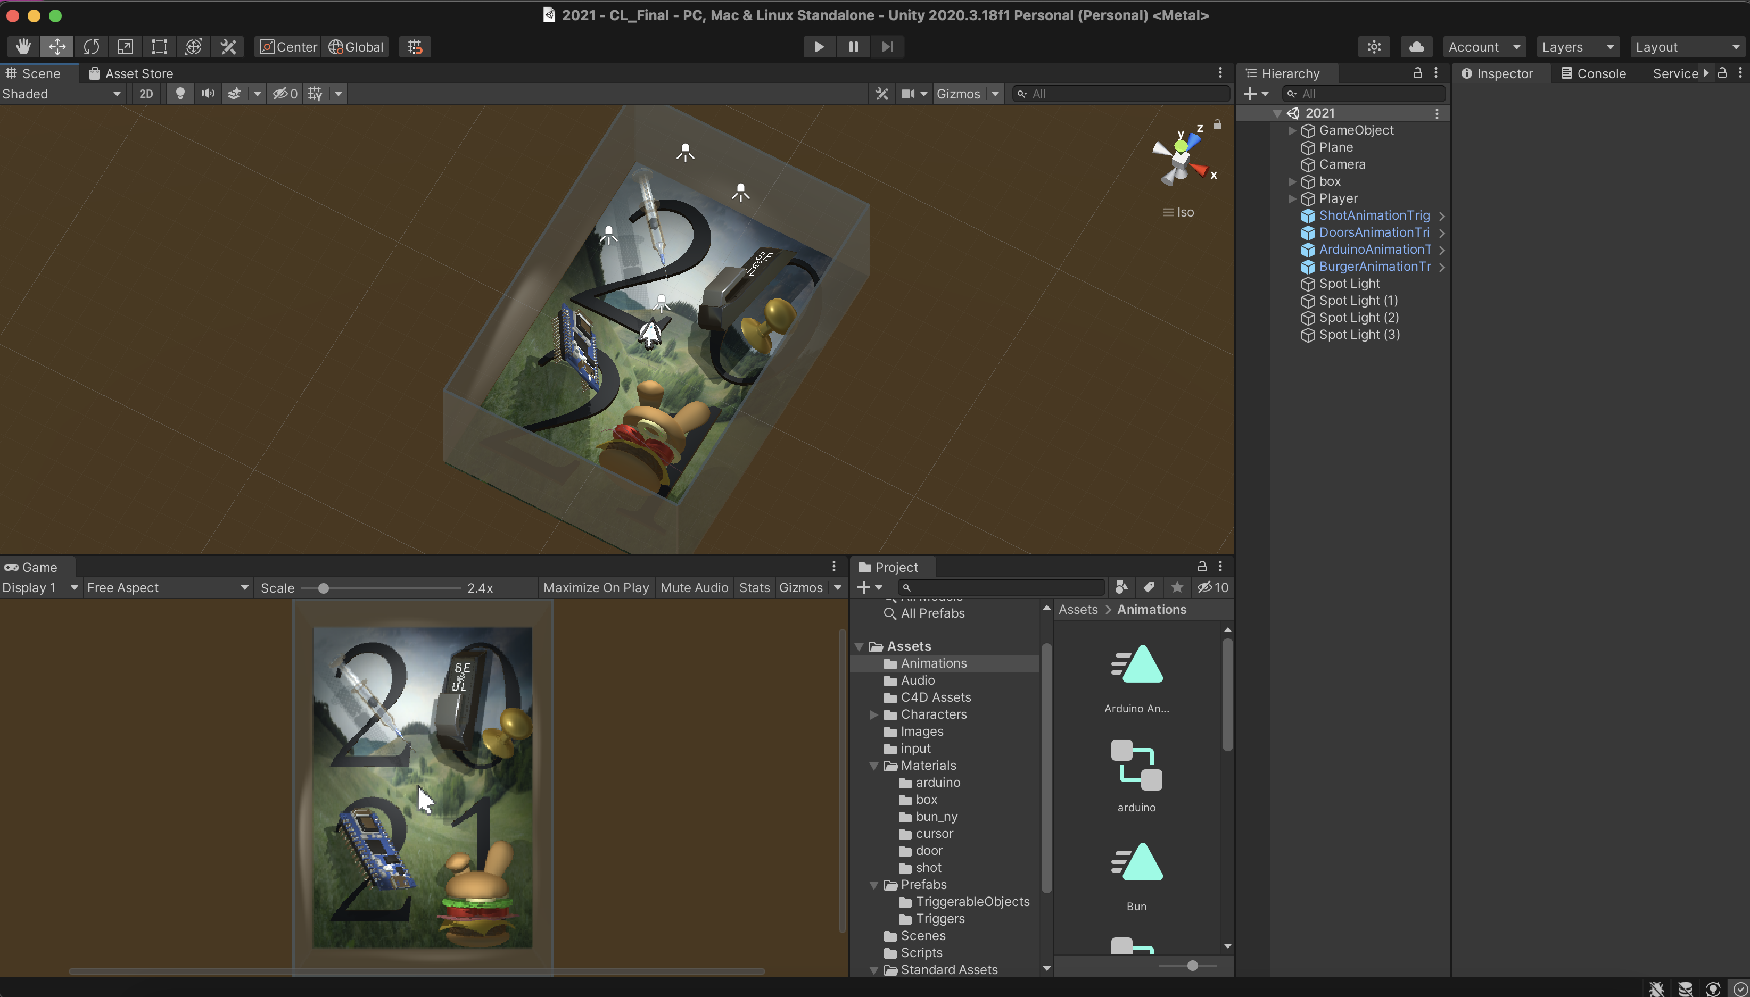The image size is (1750, 997).
Task: Open the Shaded draw mode dropdown
Action: point(62,94)
